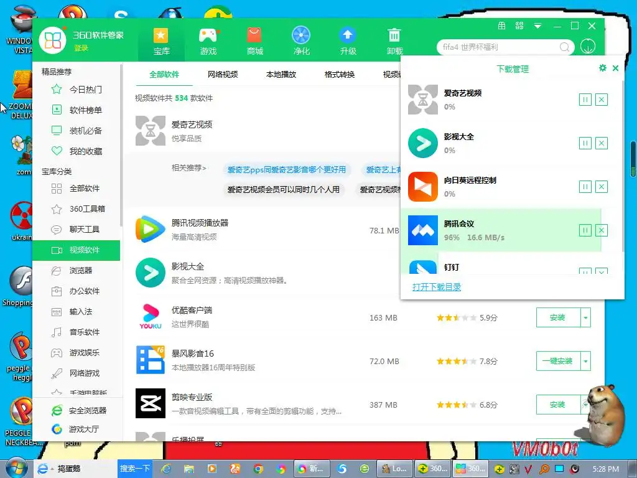
Task: Switch to the 全部软件 tab
Action: point(164,75)
